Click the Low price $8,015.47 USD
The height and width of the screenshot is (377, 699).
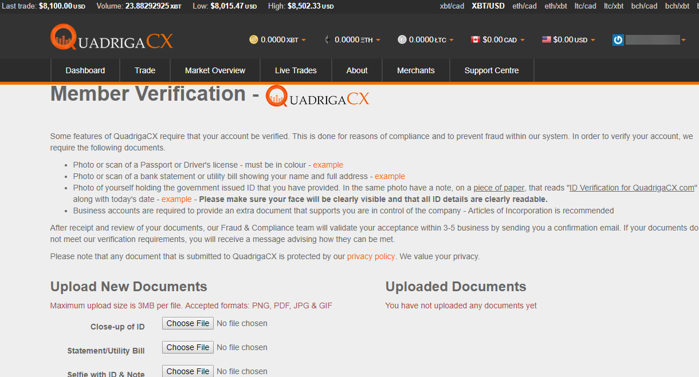tap(234, 6)
